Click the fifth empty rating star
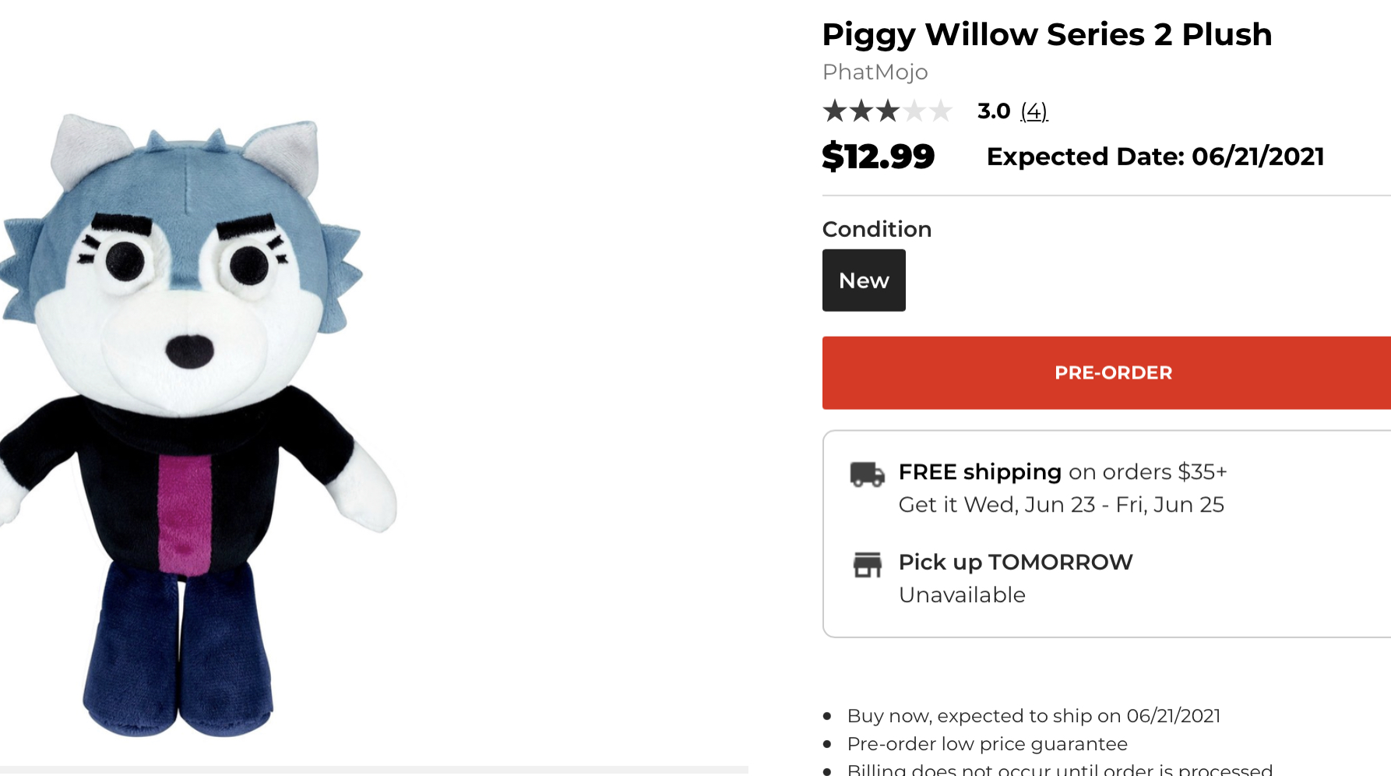Screen dimensions: 1391x776 (941, 111)
